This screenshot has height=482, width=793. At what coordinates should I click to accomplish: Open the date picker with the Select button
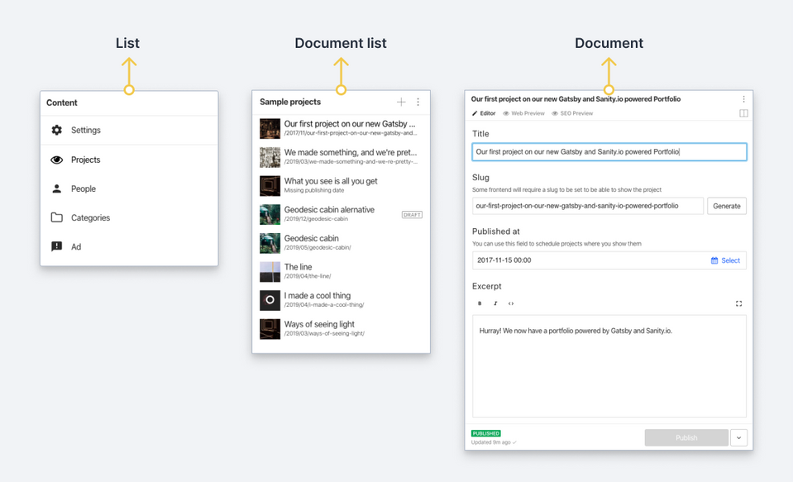725,260
